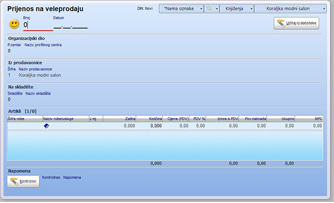The height and width of the screenshot is (203, 334).
Task: Click the empty 'Šifra robe' cell
Action: pyautogui.click(x=25, y=126)
